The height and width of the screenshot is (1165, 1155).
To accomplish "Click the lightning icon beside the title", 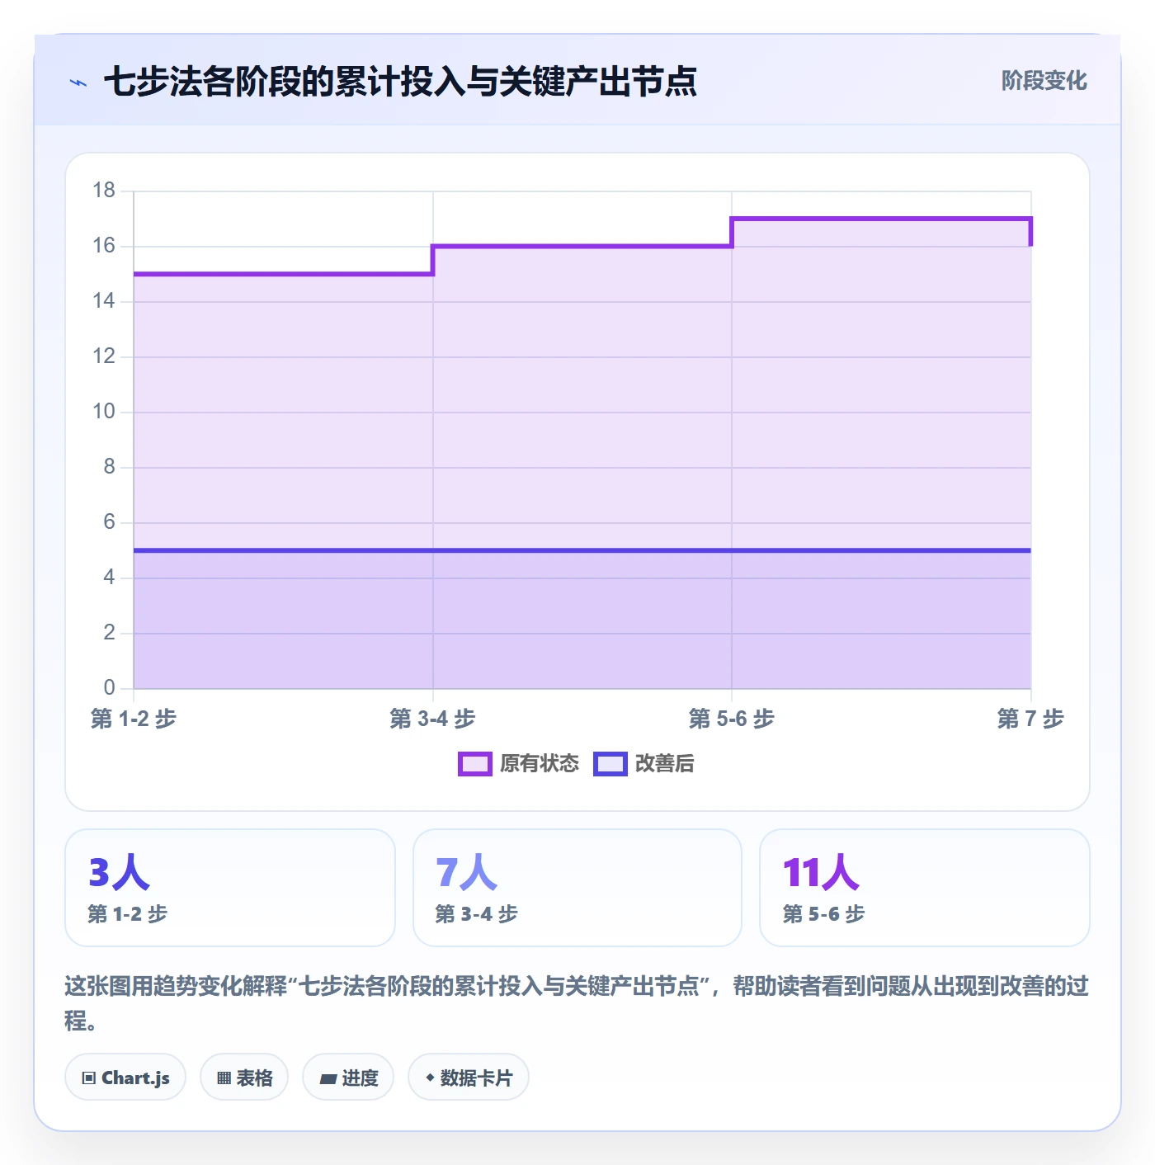I will click(78, 83).
